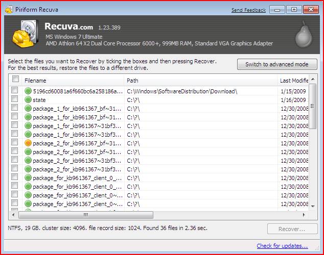Click the Recover... button

[x=292, y=229]
